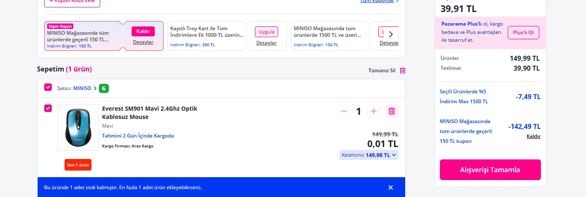Click the product price '0,01 TL'
Image resolution: width=586 pixels, height=197 pixels.
point(383,144)
